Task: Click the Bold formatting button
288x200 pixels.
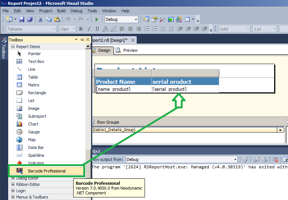Action: [81, 29]
